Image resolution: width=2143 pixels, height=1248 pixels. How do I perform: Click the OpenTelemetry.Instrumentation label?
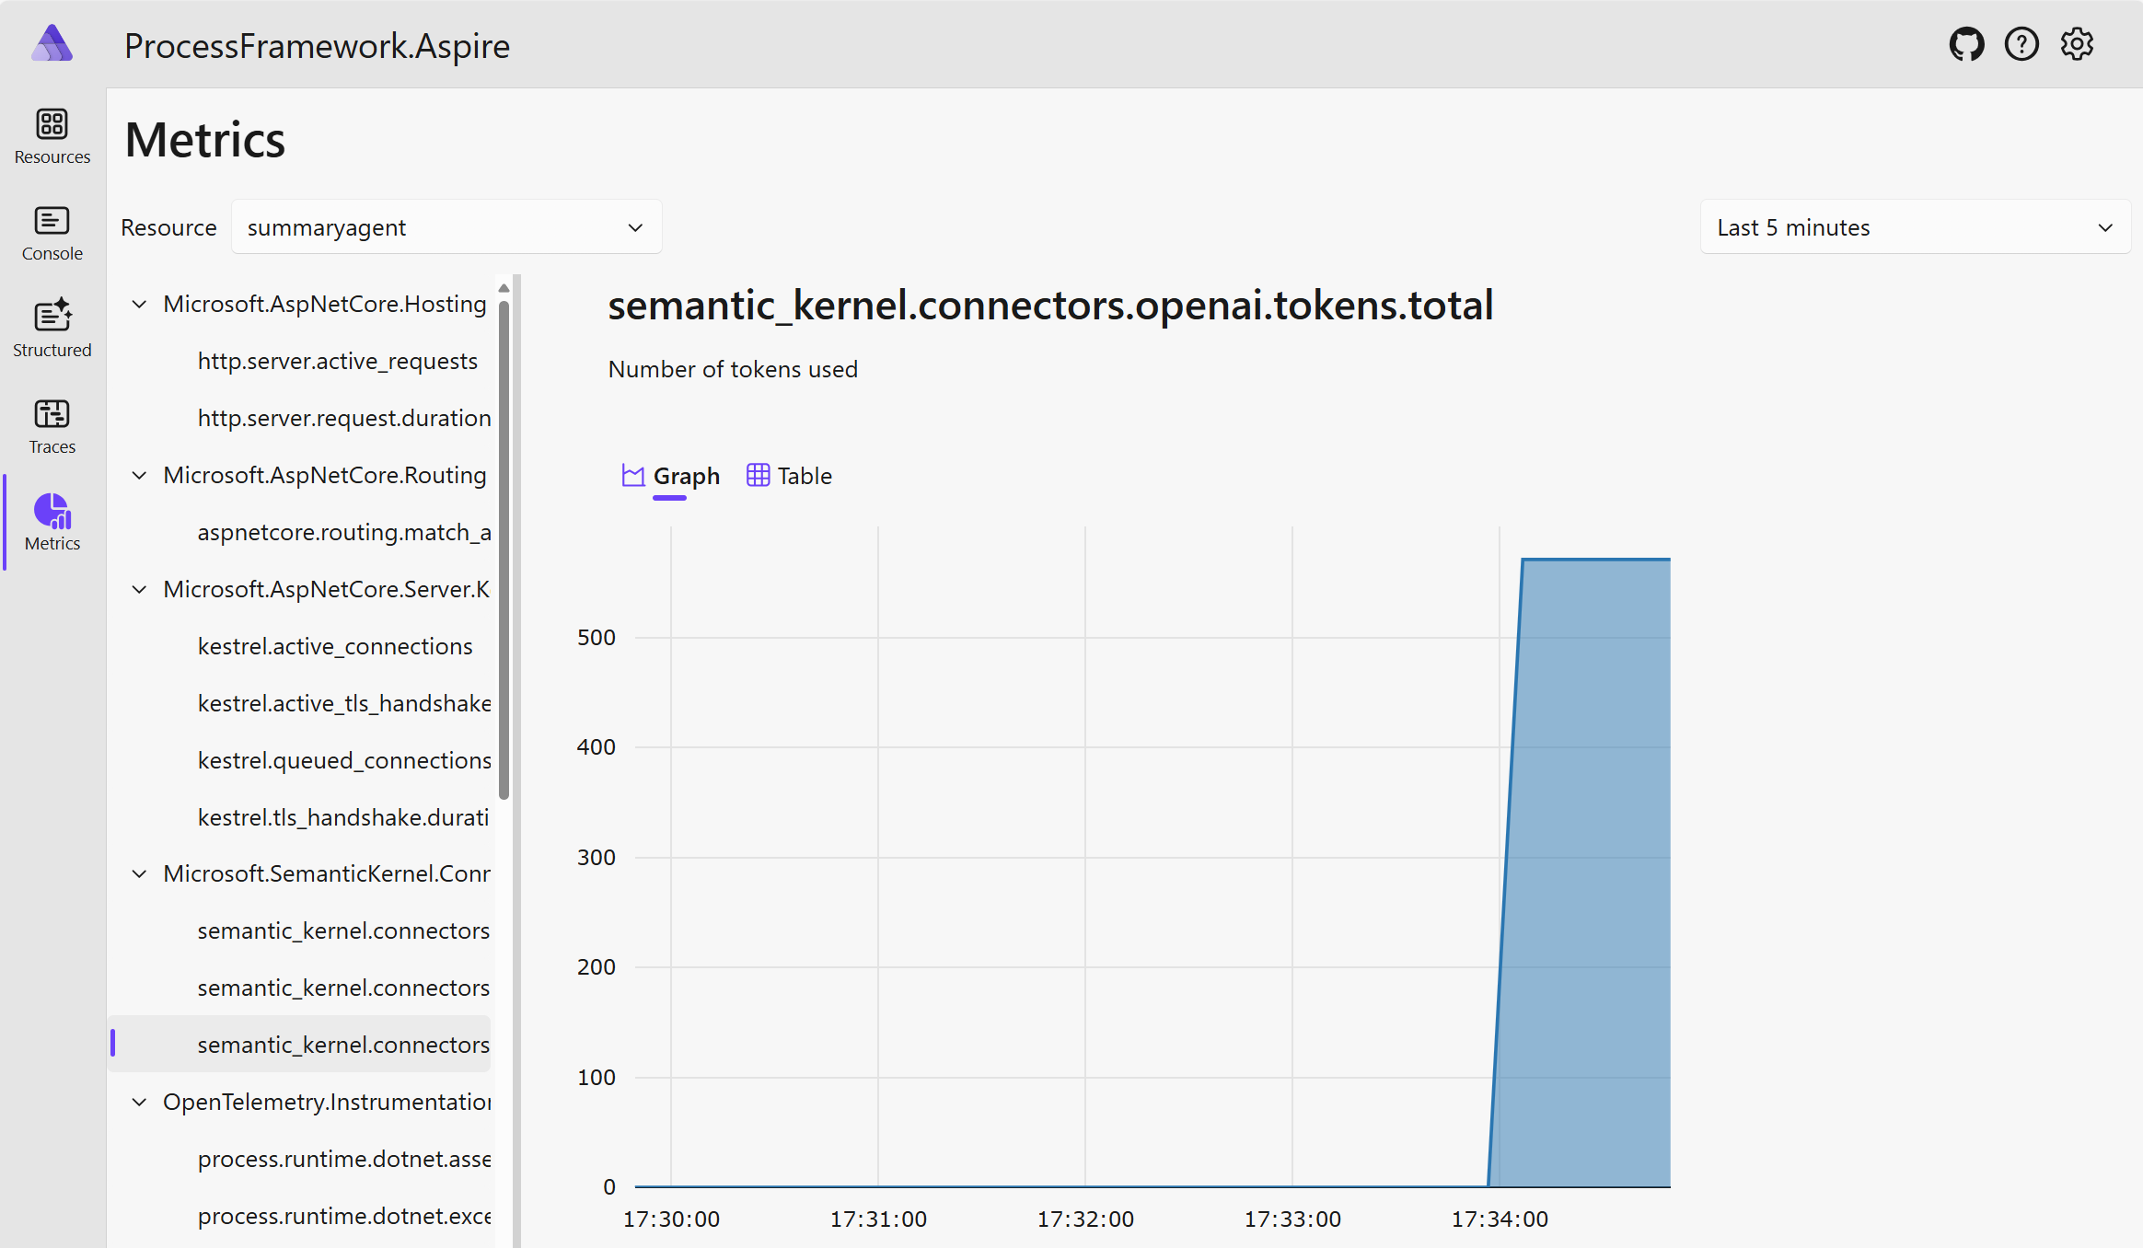click(x=327, y=1103)
